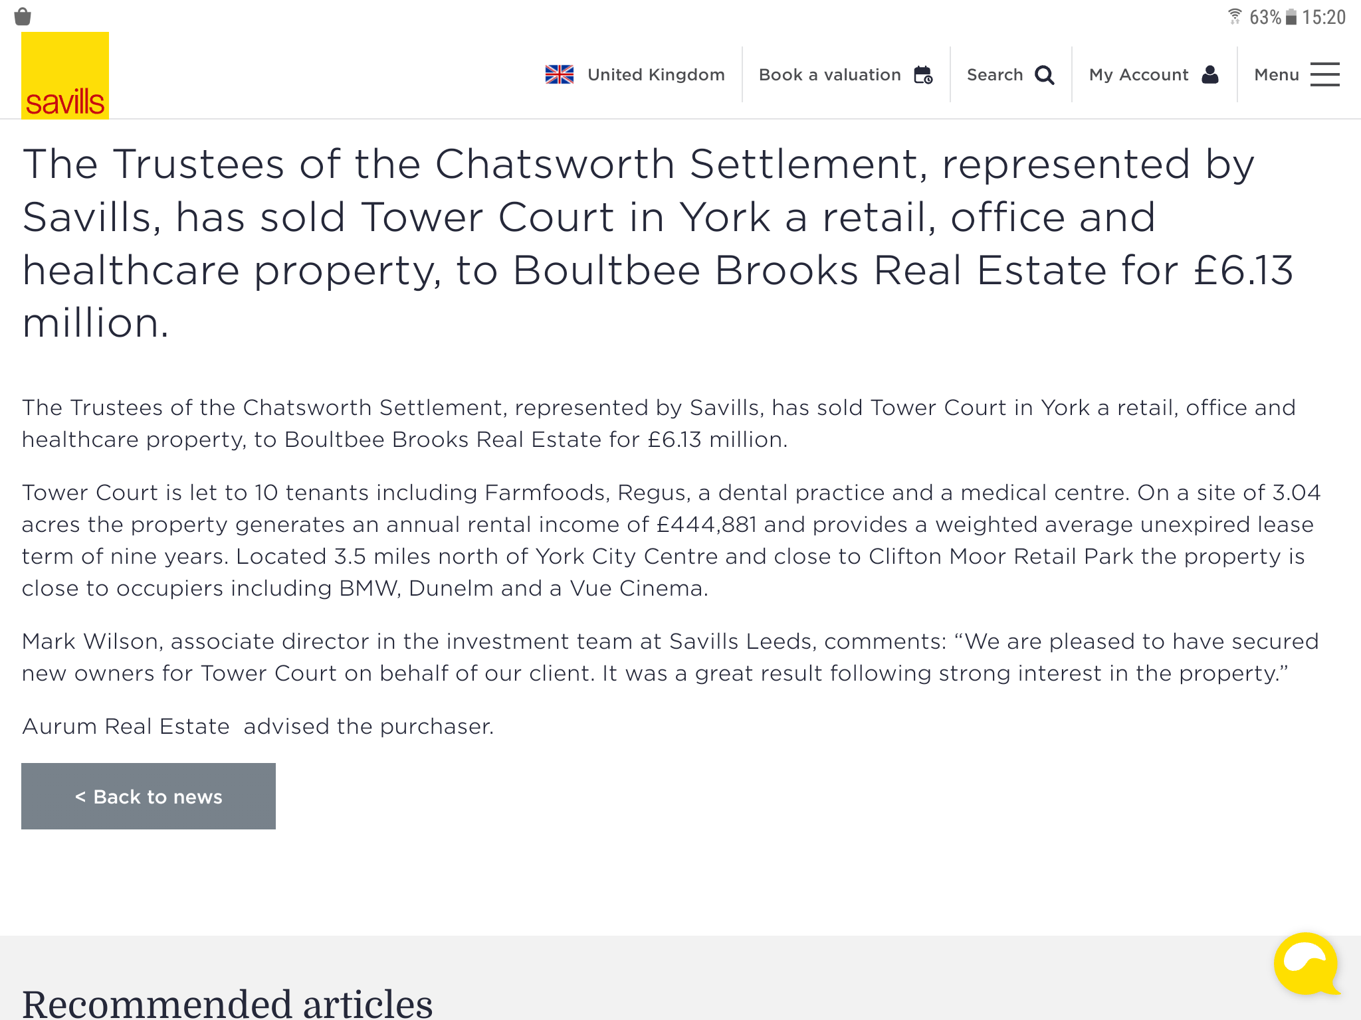
Task: Open the yellow chat bubble
Action: tap(1306, 964)
